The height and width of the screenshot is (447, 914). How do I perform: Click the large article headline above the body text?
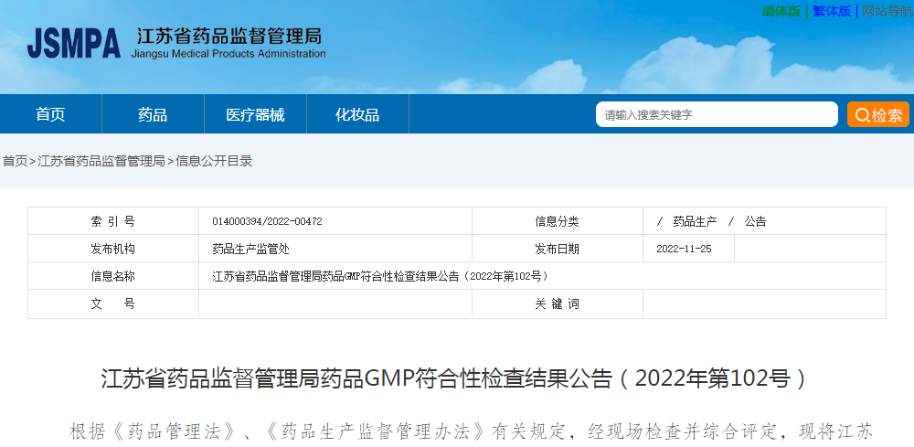pyautogui.click(x=454, y=378)
